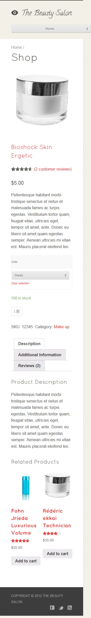Open the RSS feed icon in footer
Image resolution: width=91 pixels, height=618 pixels.
tap(70, 608)
